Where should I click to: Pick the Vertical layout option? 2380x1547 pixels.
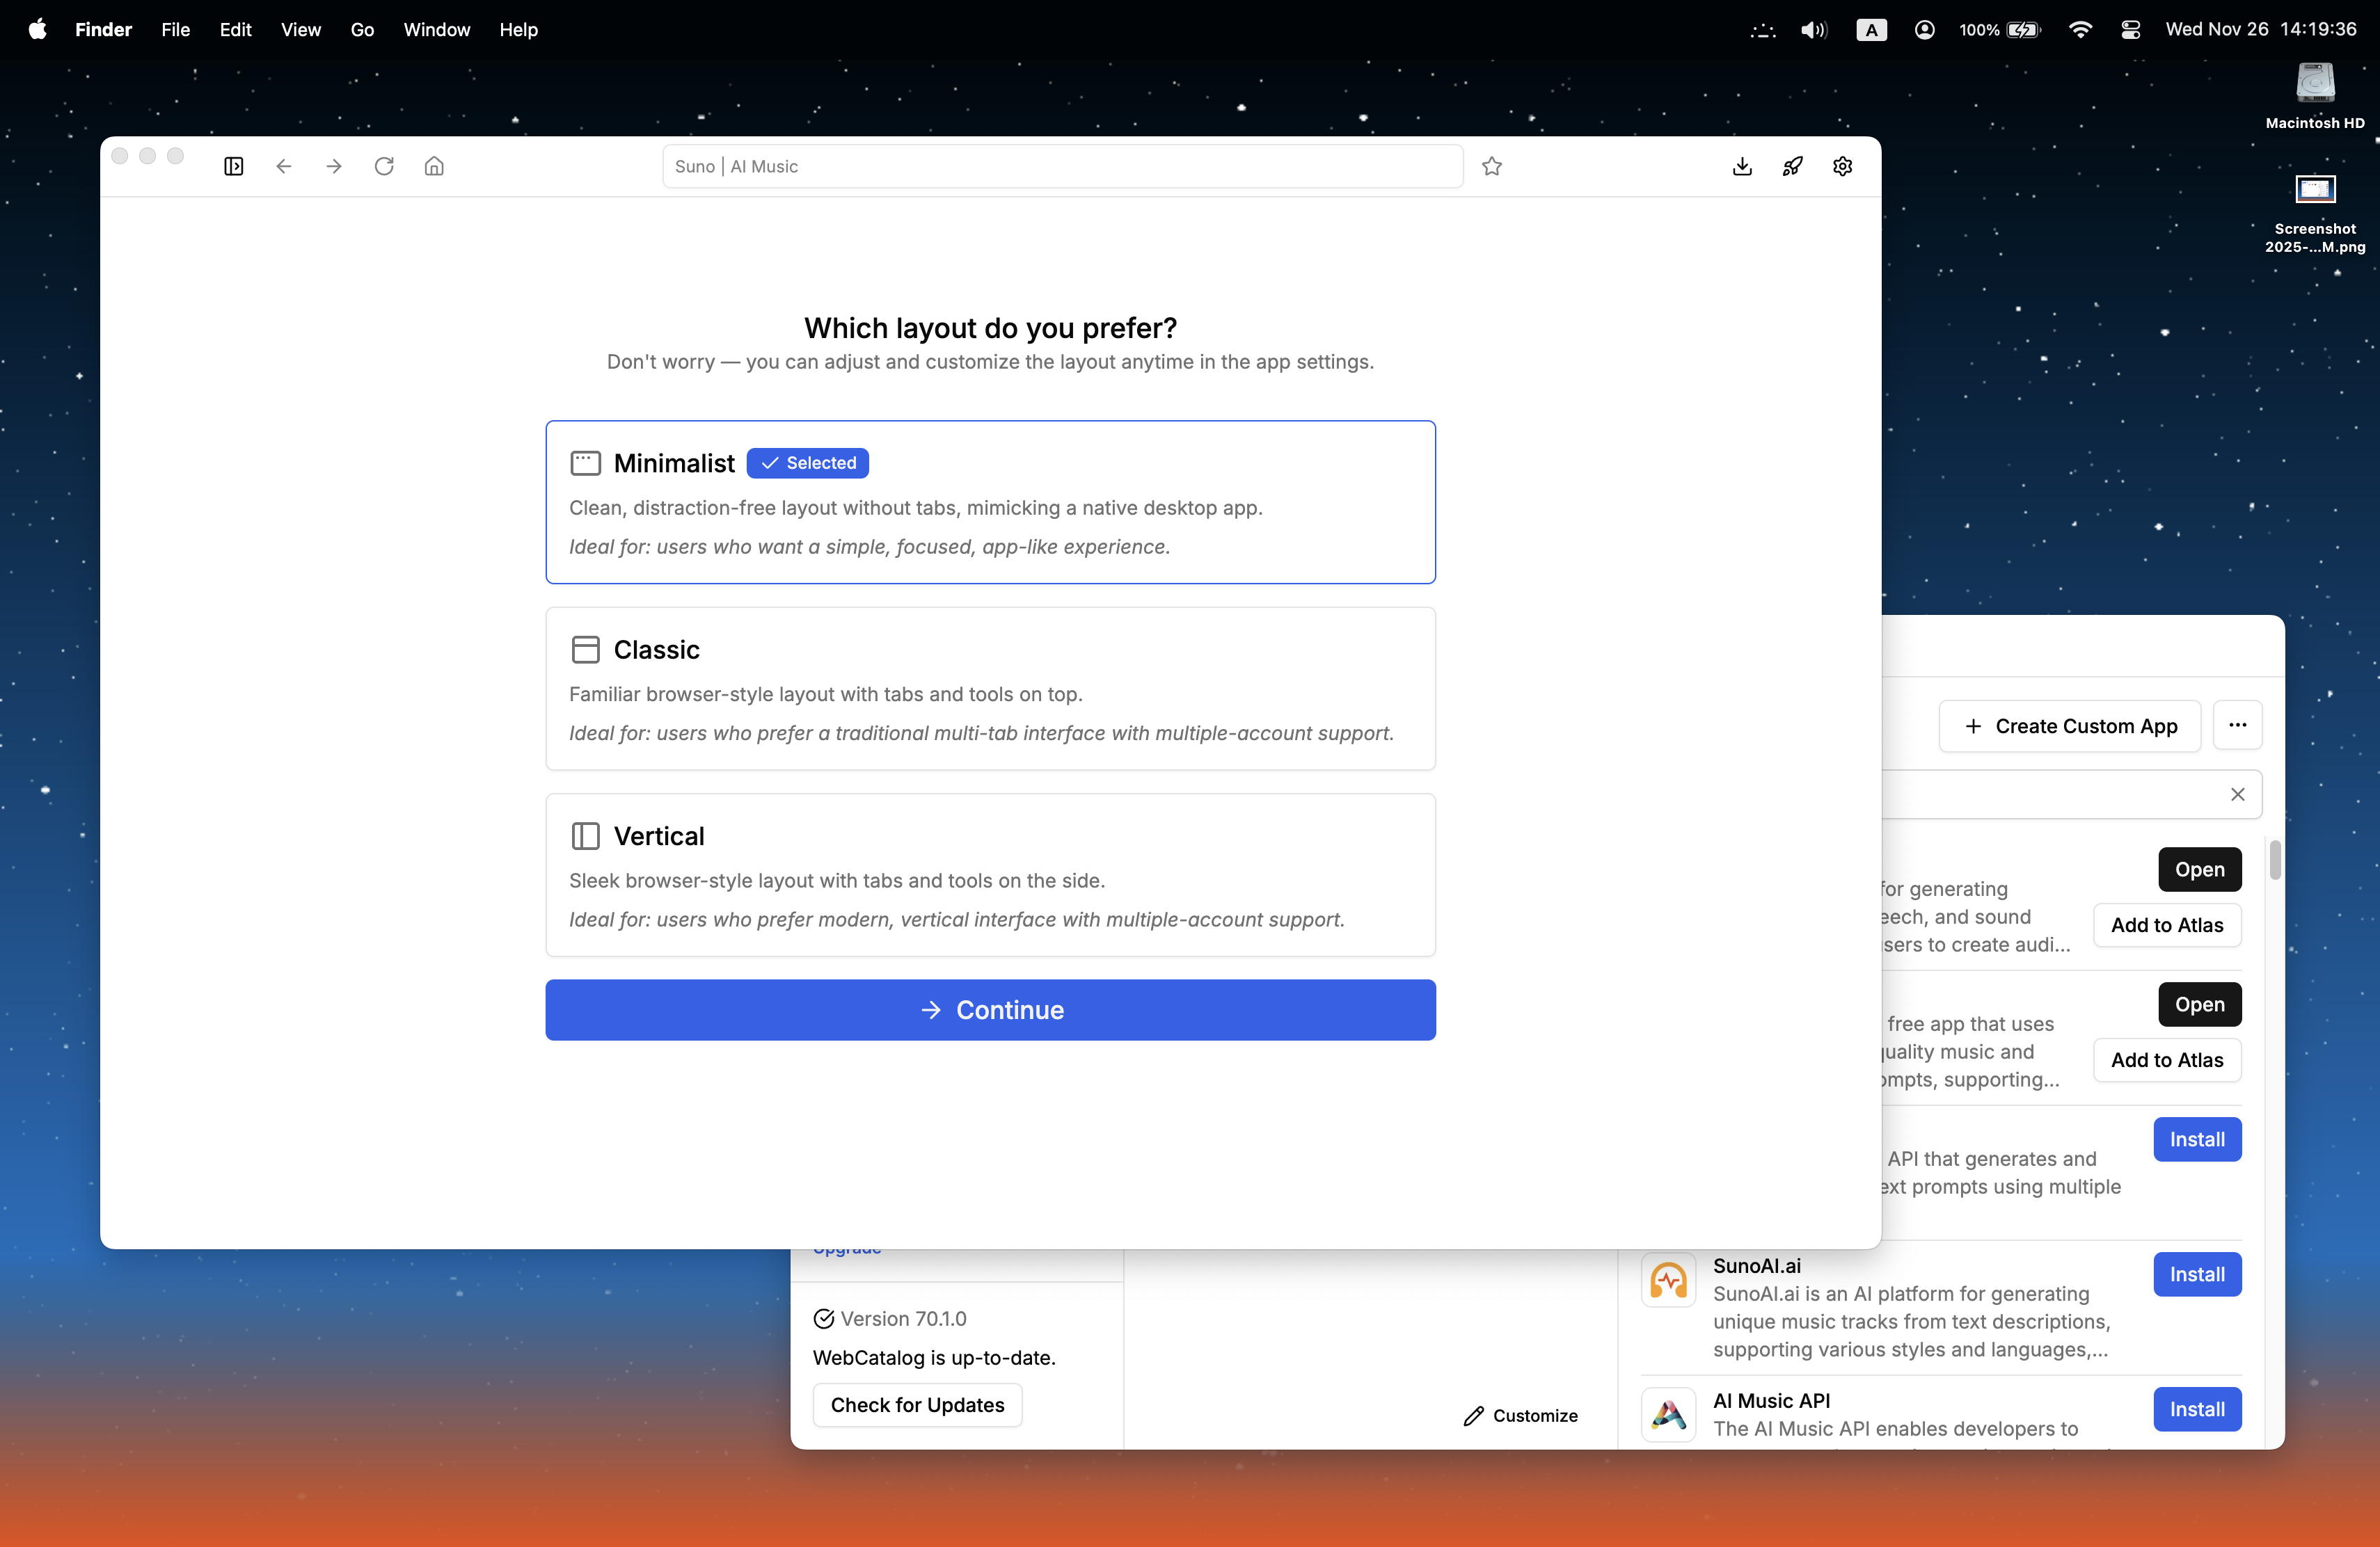[990, 874]
